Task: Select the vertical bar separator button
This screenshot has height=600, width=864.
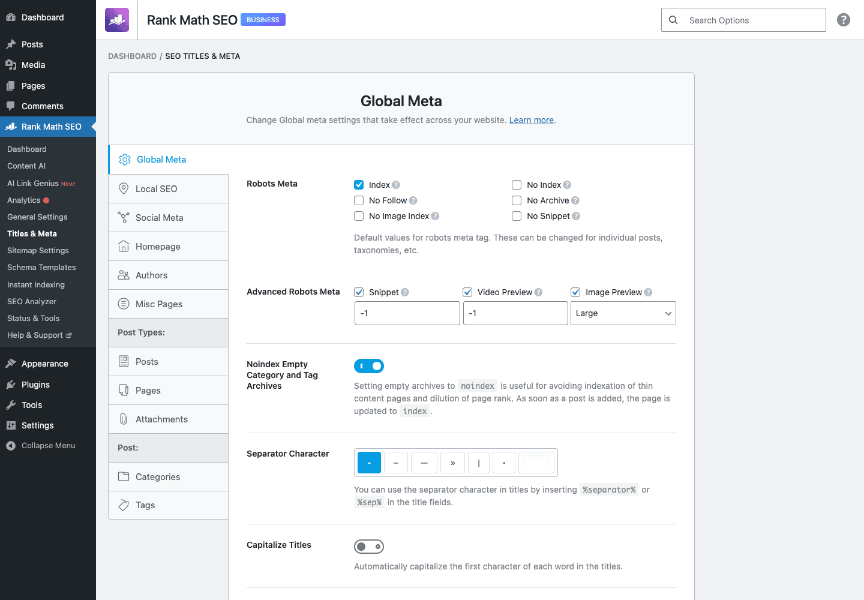Action: click(479, 463)
